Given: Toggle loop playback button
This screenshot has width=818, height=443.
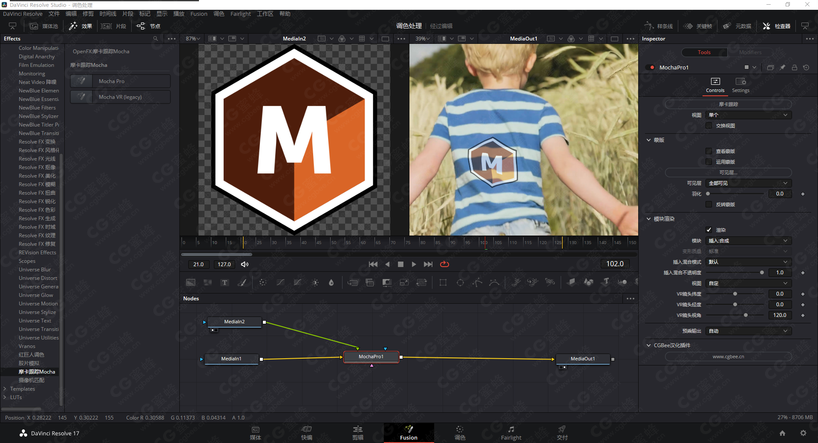Looking at the screenshot, I should pos(444,264).
